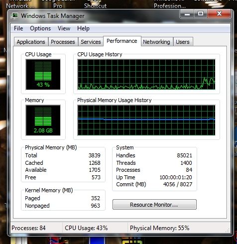This screenshot has height=244, width=237.
Task: Click the Threads value 1400
Action: [x=186, y=163]
